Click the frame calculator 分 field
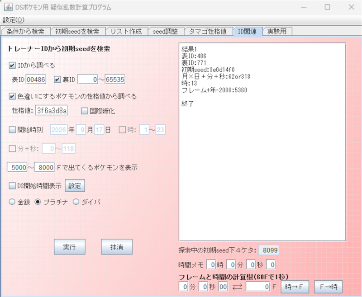Image resolution: width=362 pixels, height=297 pixels. tap(184, 287)
